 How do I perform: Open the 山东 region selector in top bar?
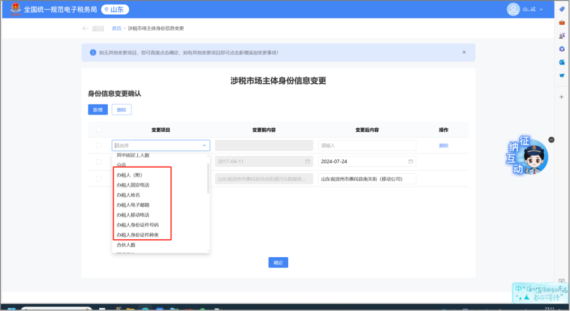[115, 9]
